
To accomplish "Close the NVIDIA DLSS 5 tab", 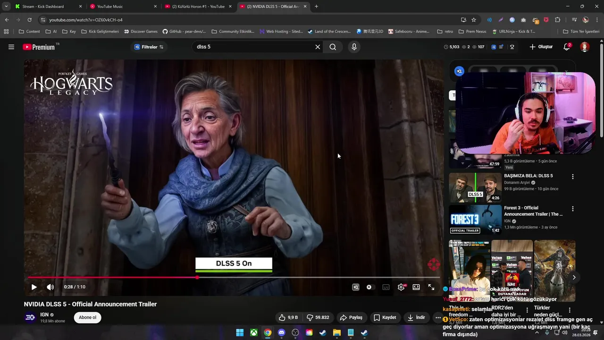I will pyautogui.click(x=305, y=7).
